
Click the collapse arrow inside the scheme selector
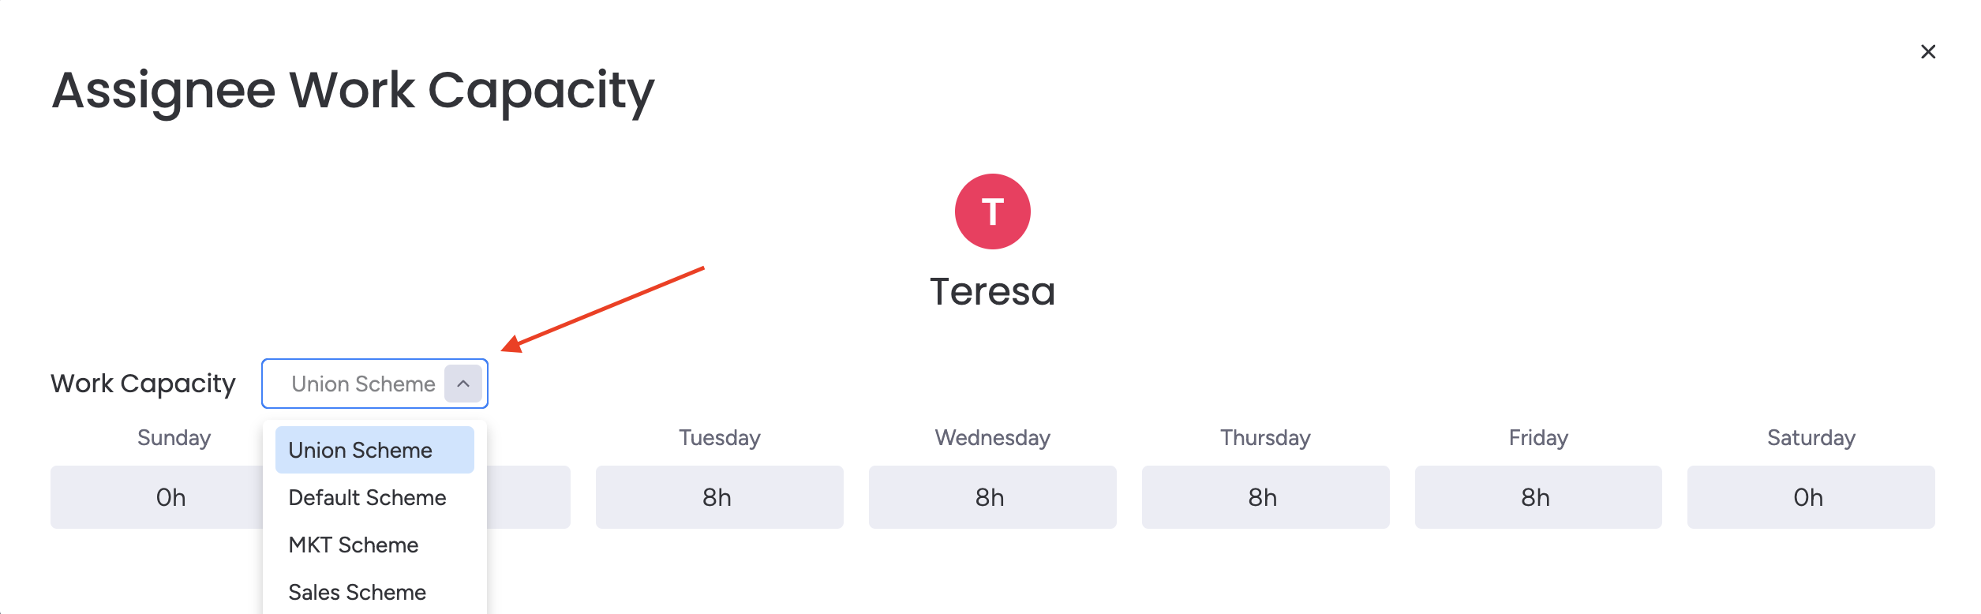(462, 384)
